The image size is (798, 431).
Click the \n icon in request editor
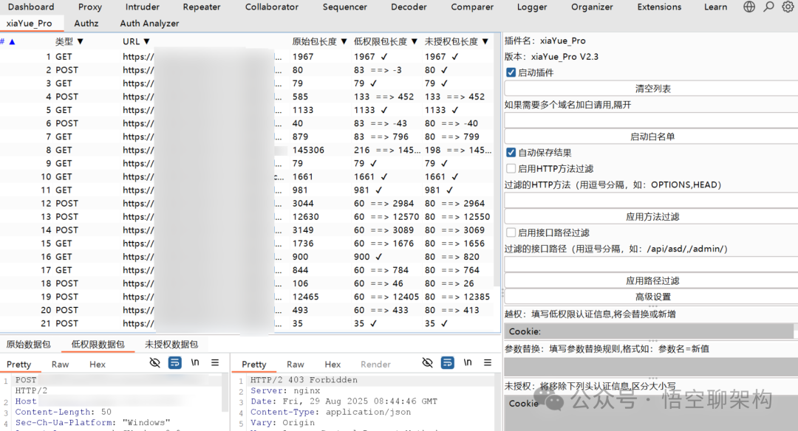195,363
